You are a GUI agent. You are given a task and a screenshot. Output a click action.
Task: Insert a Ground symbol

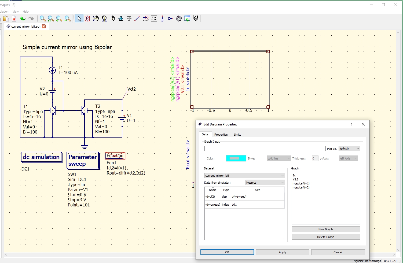tap(162, 18)
